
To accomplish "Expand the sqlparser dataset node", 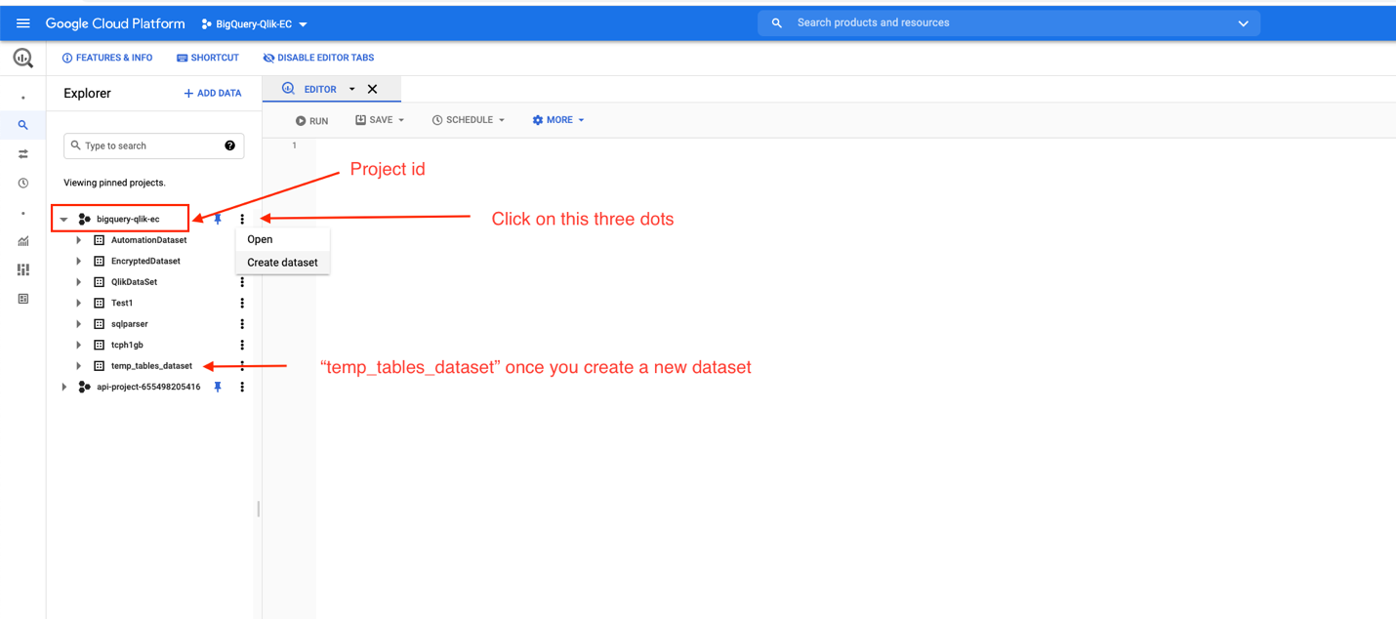I will pos(79,324).
